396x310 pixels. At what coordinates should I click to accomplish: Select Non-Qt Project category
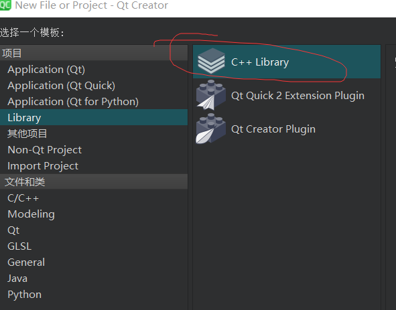[94, 150]
